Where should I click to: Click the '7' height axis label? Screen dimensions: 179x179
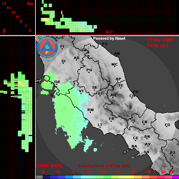25,26
